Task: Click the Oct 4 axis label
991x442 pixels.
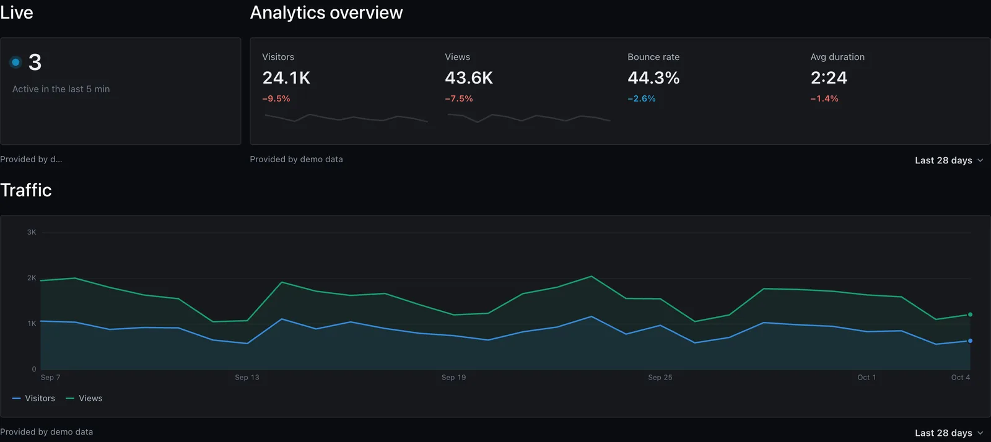Action: point(961,377)
